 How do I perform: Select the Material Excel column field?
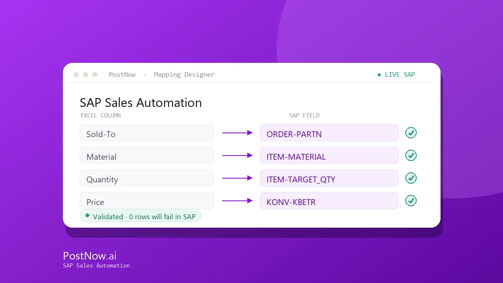(x=147, y=156)
